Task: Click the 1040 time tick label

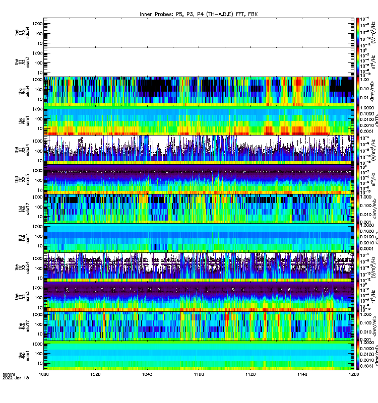Action: (x=147, y=374)
